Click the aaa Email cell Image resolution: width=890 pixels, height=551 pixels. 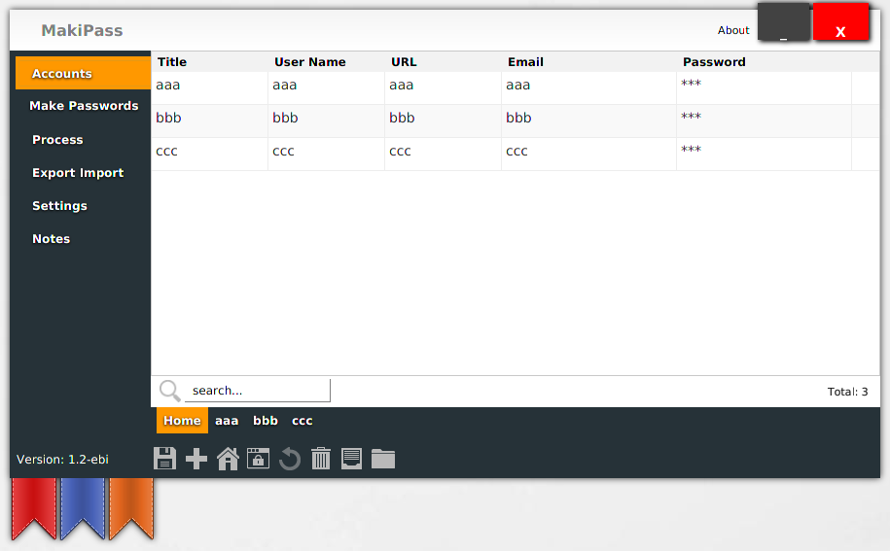(x=588, y=87)
